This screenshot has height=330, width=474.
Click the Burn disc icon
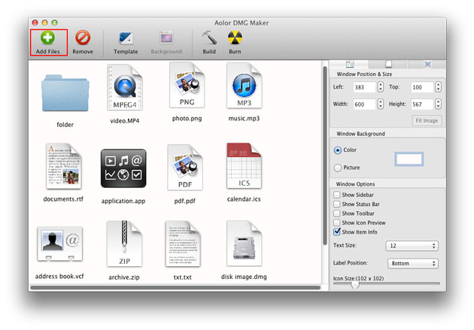pyautogui.click(x=234, y=38)
